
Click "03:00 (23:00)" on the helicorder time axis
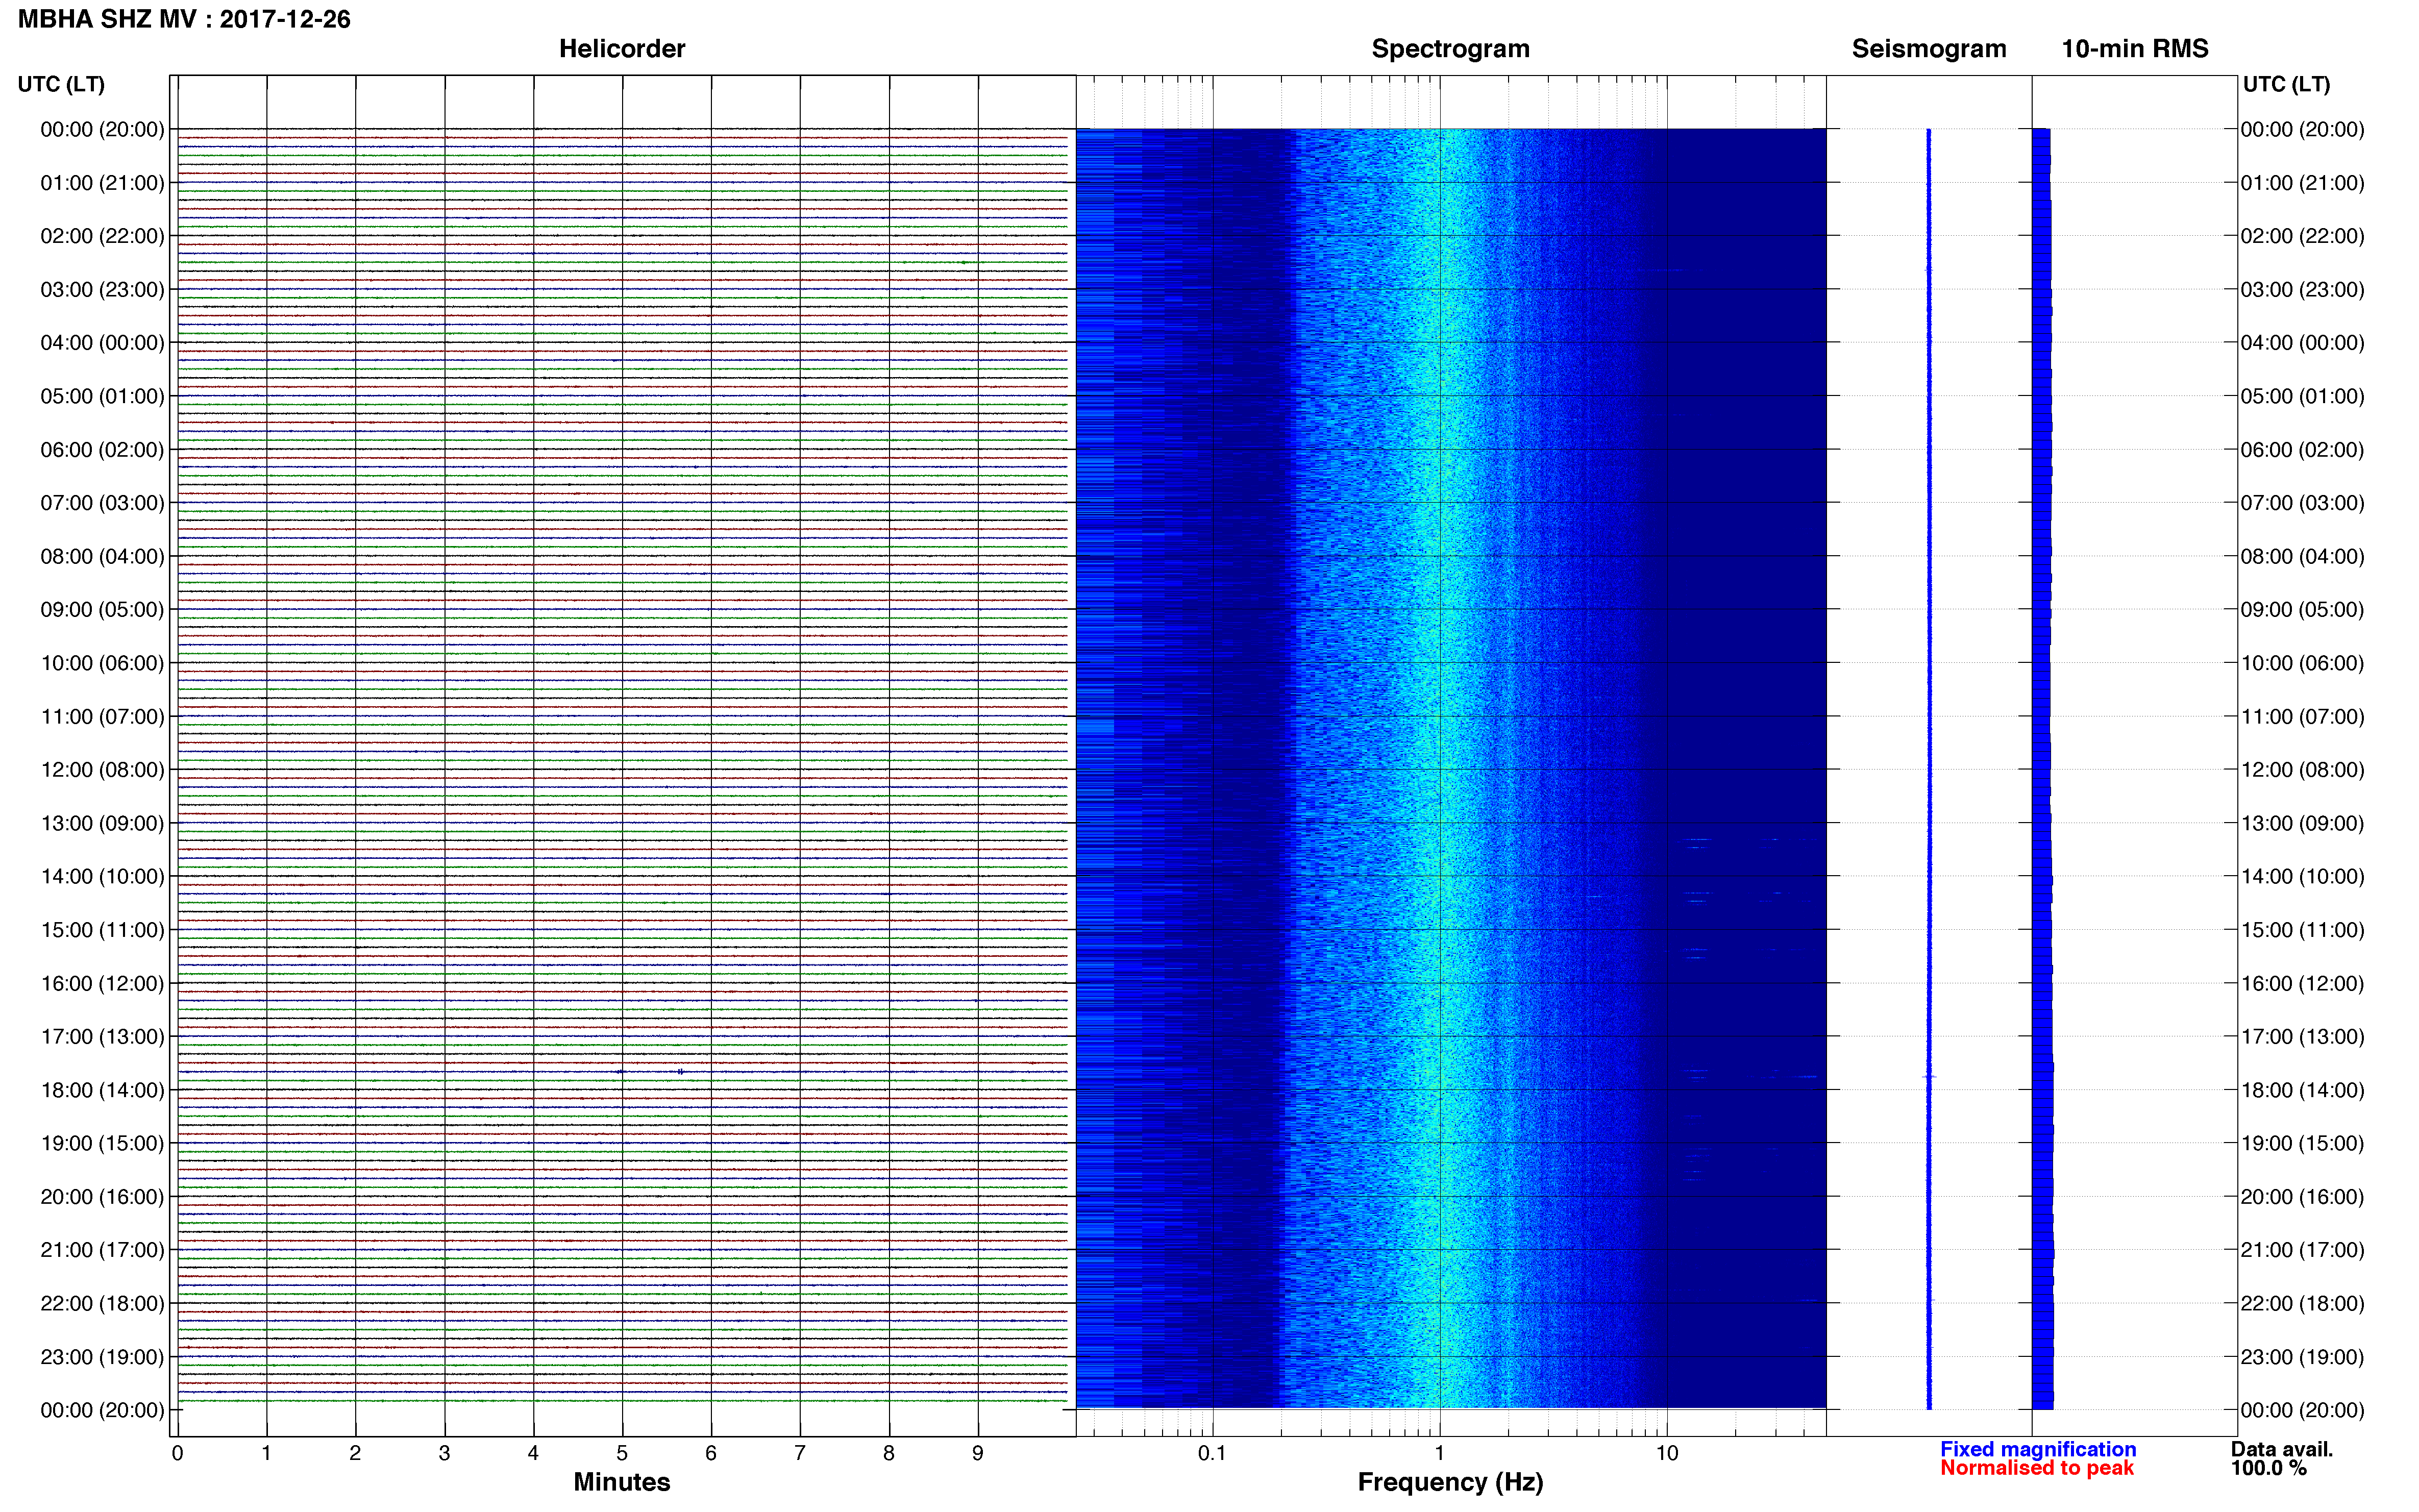pyautogui.click(x=102, y=290)
